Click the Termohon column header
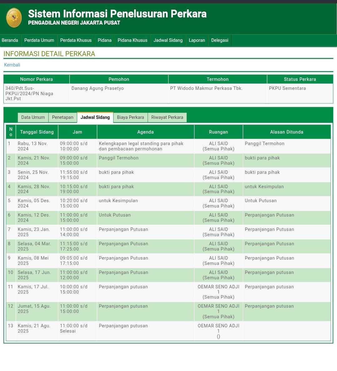337x371 pixels. tap(217, 79)
